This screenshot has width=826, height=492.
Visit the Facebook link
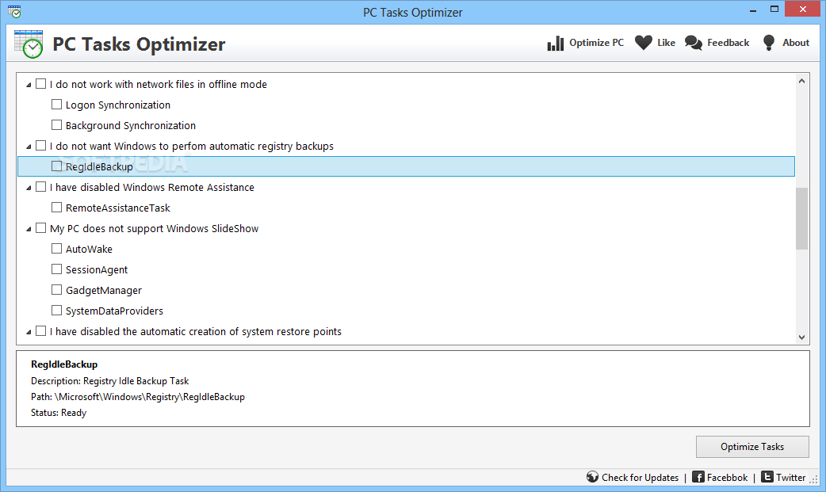point(727,477)
